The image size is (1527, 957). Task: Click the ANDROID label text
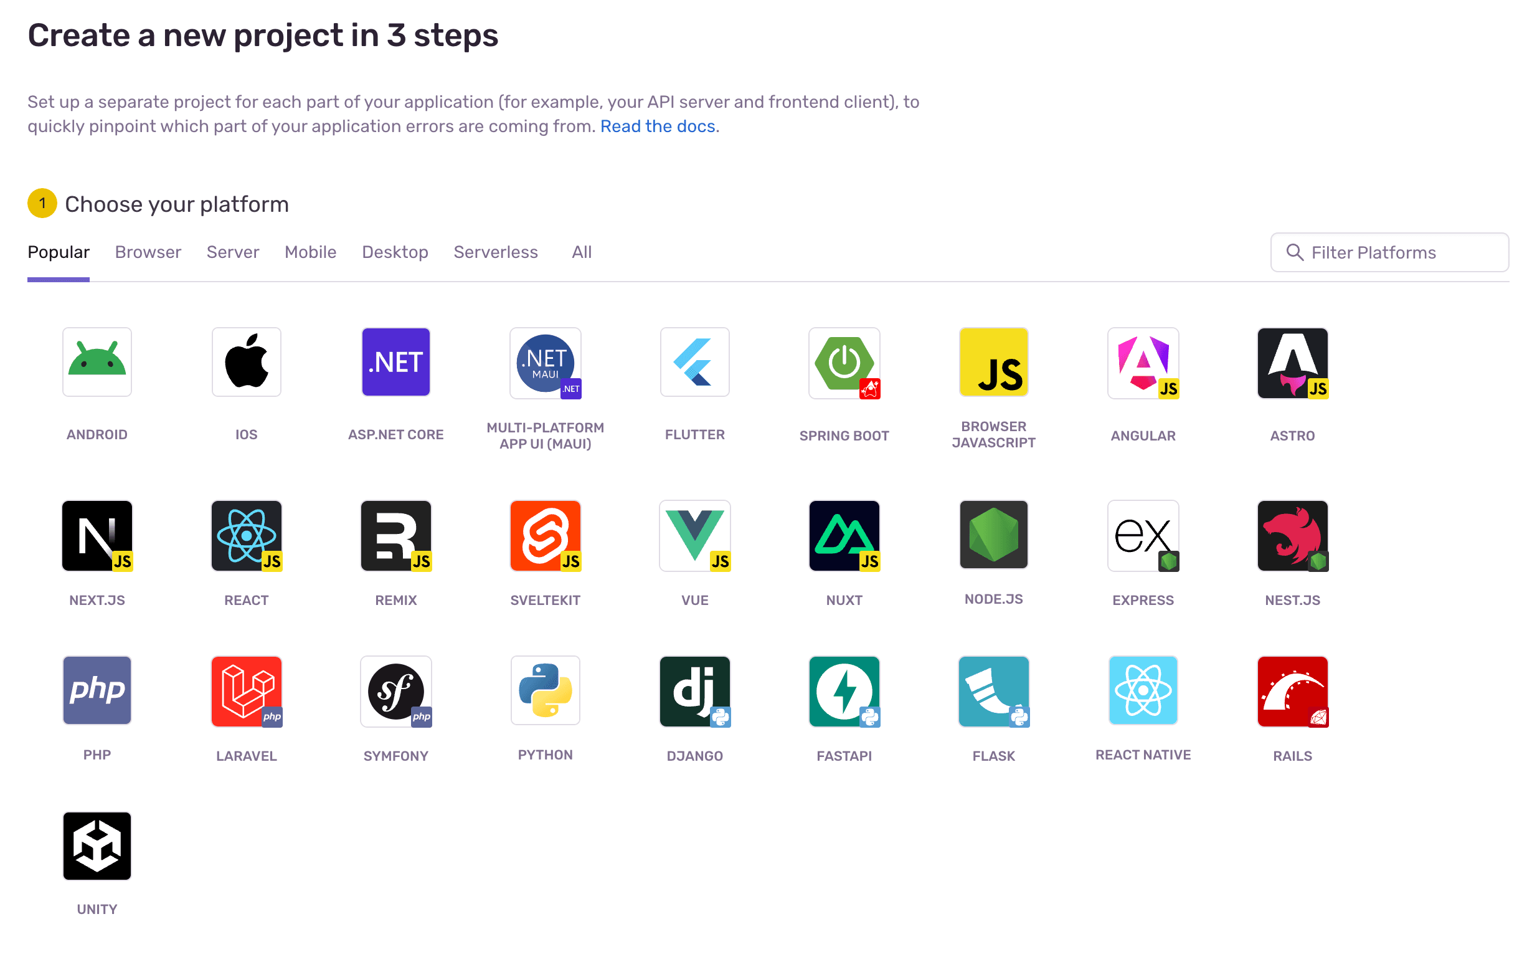[97, 435]
